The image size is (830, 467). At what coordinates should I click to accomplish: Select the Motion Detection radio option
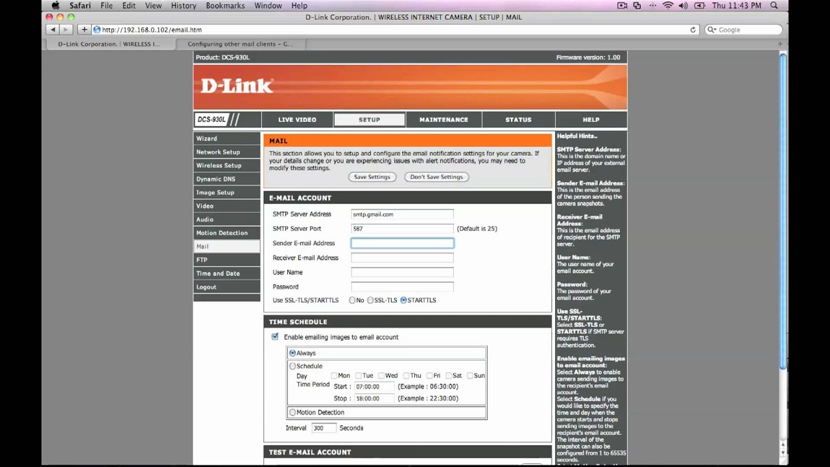point(292,412)
